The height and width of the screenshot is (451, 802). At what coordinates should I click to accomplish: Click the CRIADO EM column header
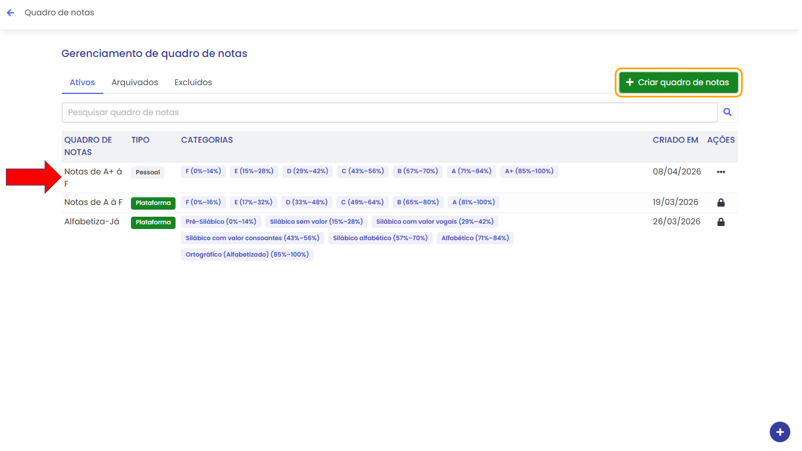pyautogui.click(x=676, y=140)
